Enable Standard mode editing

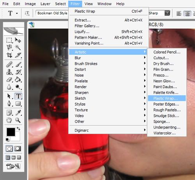(9, 148)
